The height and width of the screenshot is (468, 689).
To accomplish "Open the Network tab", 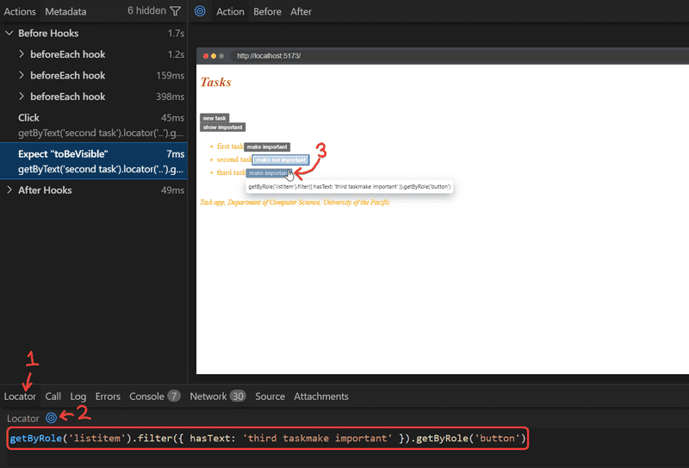I will point(208,396).
